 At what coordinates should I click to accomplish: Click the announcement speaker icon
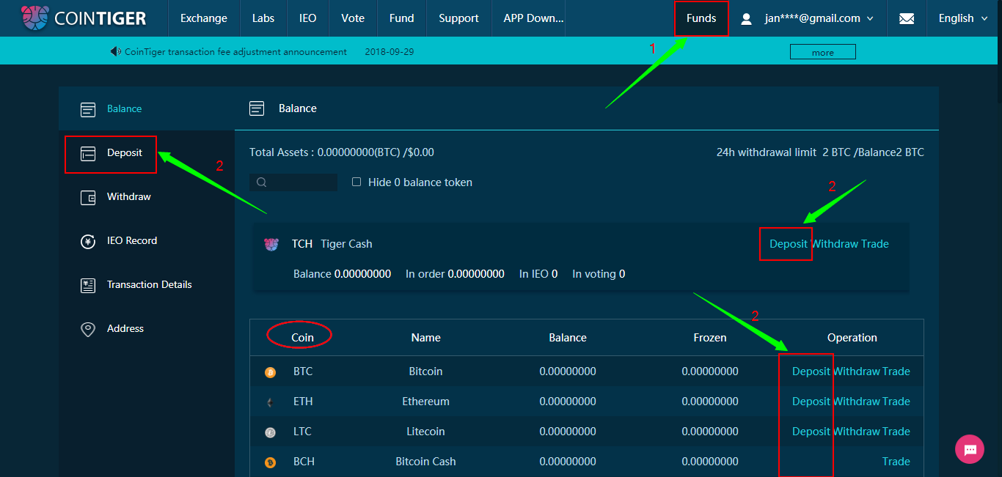116,52
